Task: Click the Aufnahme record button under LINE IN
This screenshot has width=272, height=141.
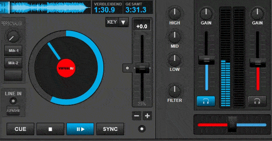Action: tap(13, 110)
